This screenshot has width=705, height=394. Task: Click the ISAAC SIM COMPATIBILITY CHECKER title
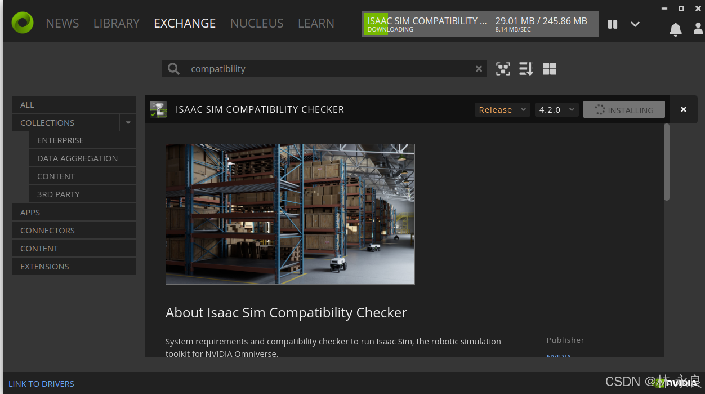click(260, 109)
